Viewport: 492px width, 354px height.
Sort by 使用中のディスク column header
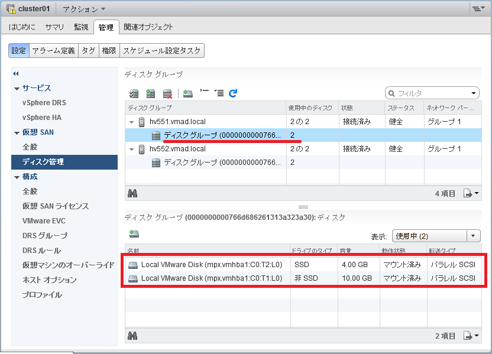click(312, 108)
